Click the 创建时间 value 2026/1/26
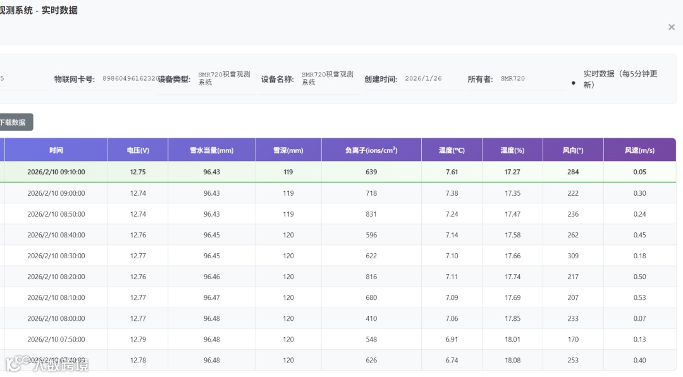 (x=423, y=78)
